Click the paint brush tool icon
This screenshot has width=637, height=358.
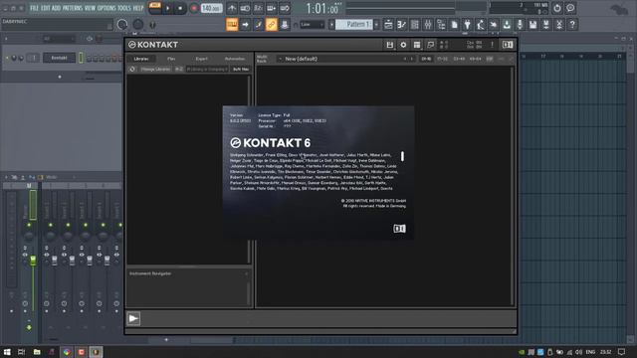(259, 25)
